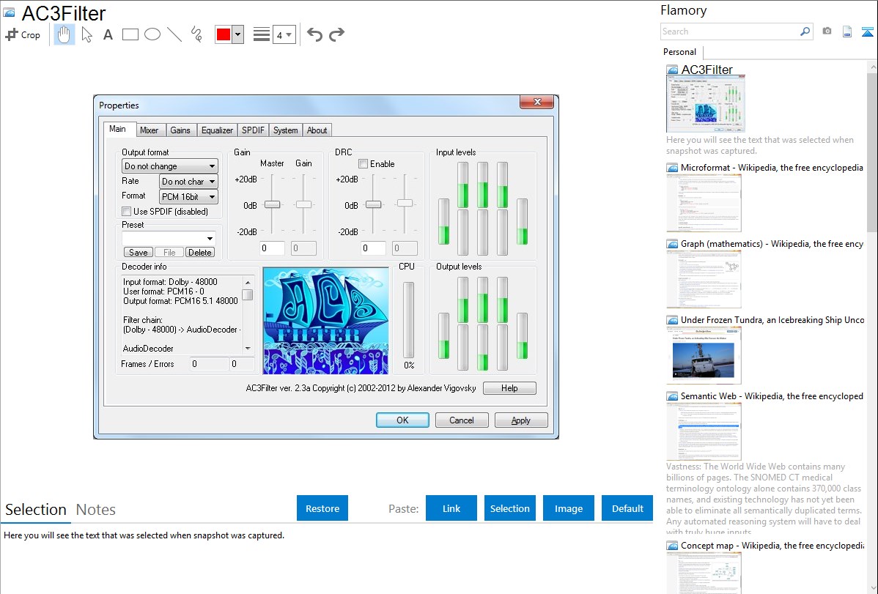
Task: Toggle Use SPDIF checkbox
Action: point(127,211)
